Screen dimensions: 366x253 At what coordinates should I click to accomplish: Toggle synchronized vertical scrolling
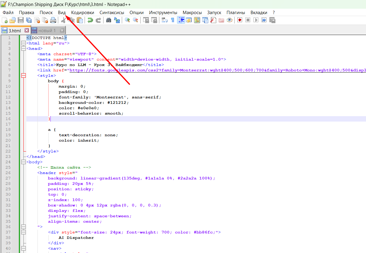pos(146,20)
